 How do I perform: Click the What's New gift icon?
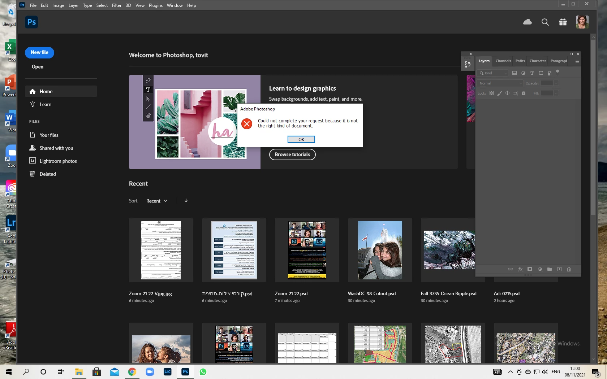pyautogui.click(x=563, y=22)
